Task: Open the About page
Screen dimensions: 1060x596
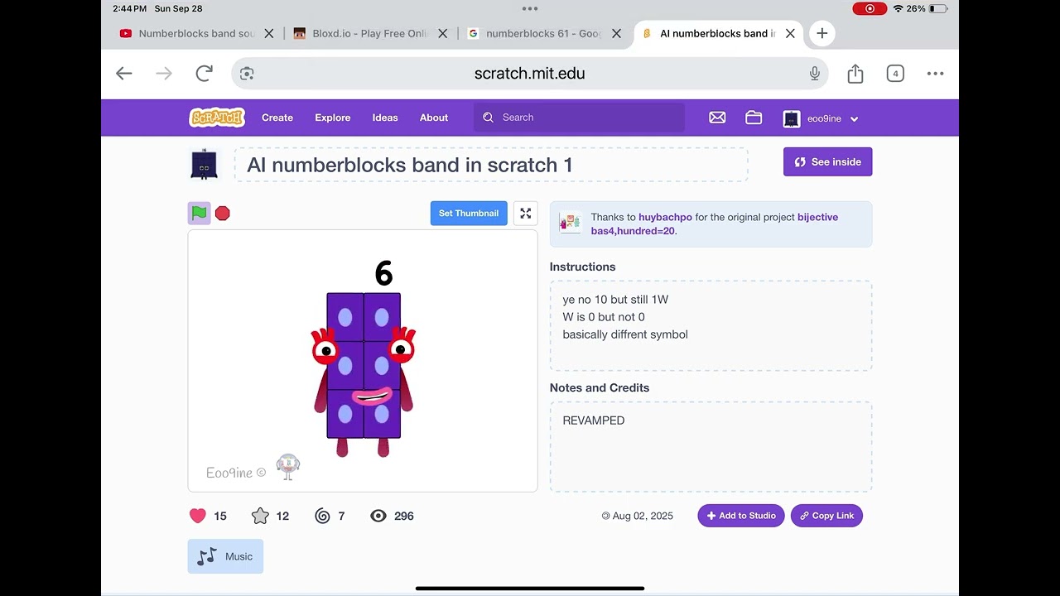Action: [434, 118]
